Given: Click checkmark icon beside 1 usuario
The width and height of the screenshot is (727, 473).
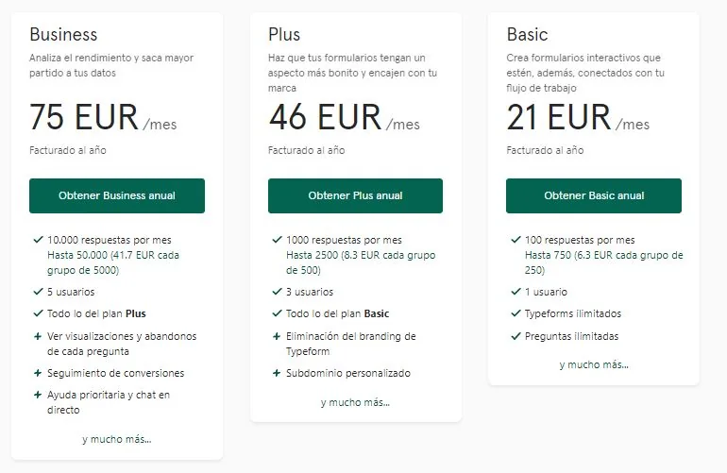Looking at the screenshot, I should coord(516,292).
